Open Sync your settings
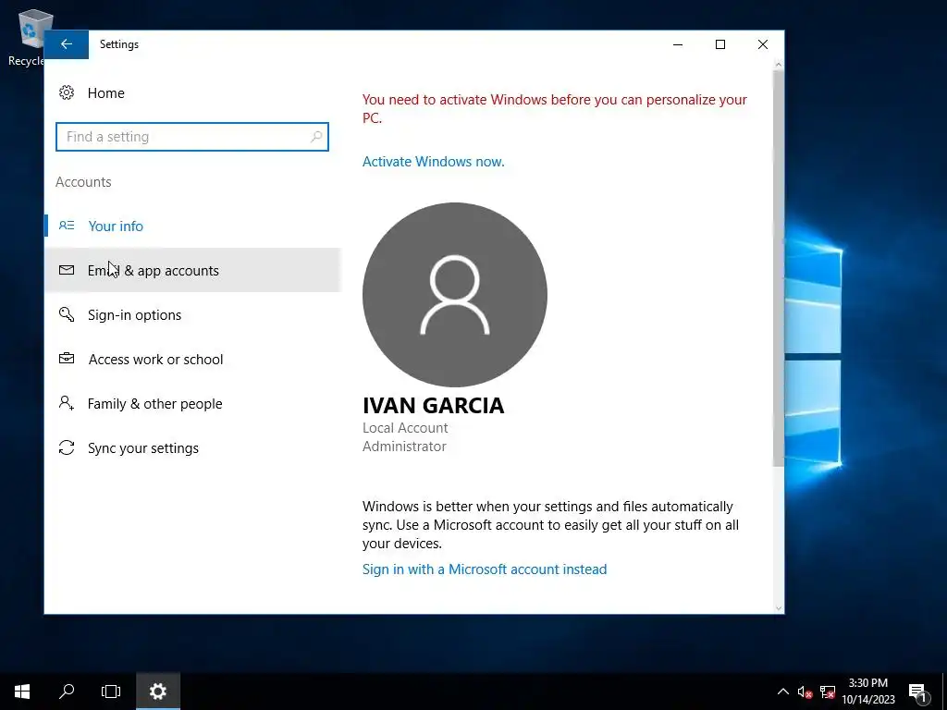 coord(193,448)
